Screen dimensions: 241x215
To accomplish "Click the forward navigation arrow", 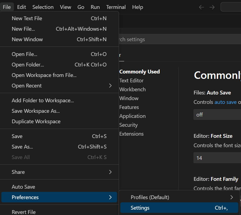I will 212,7.
